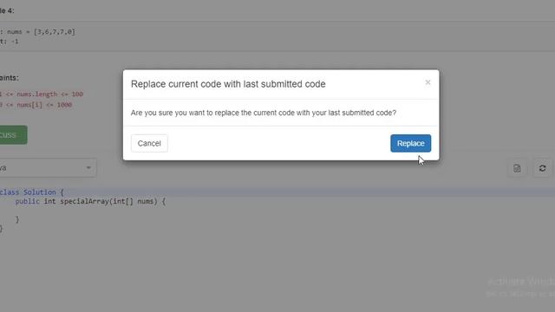Open the Java language dropdown
Viewport: 555px width, 312px height.
coord(47,167)
